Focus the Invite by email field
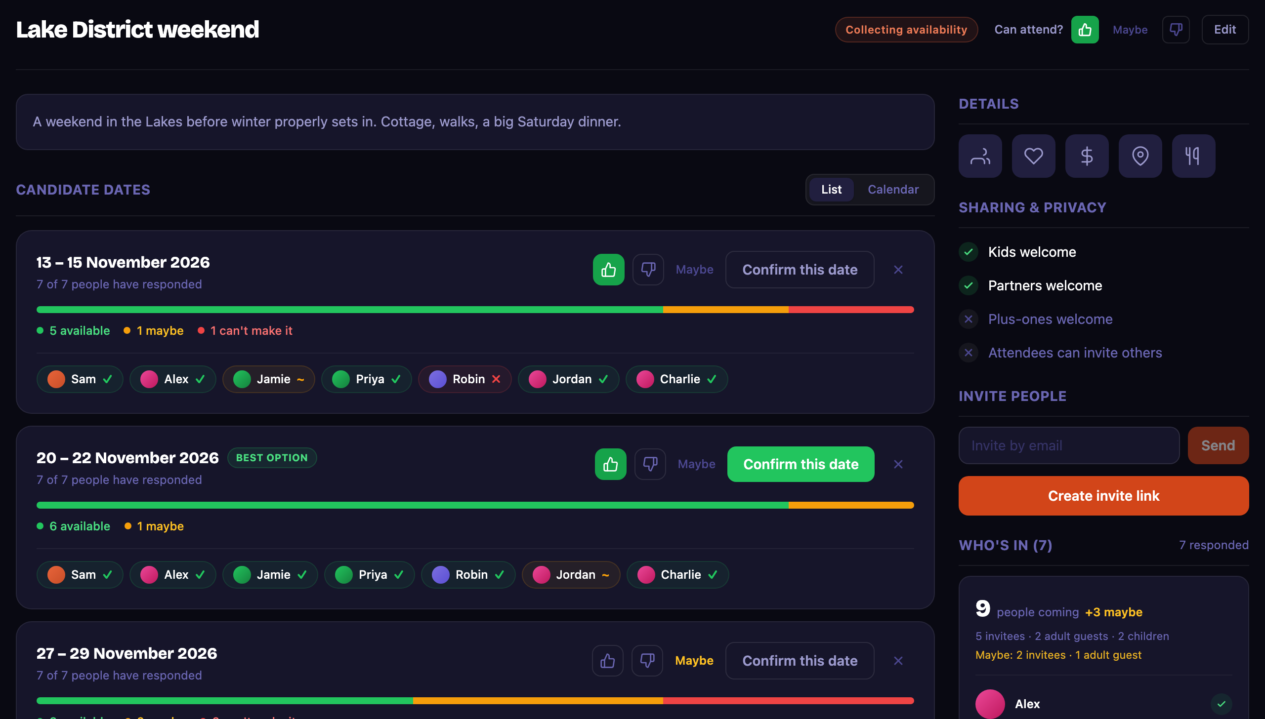This screenshot has height=719, width=1265. point(1069,445)
